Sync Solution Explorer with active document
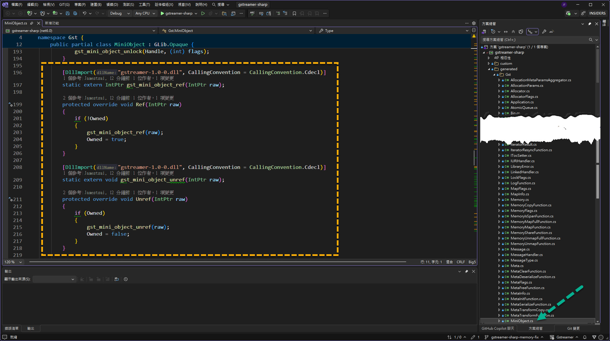 (x=506, y=32)
